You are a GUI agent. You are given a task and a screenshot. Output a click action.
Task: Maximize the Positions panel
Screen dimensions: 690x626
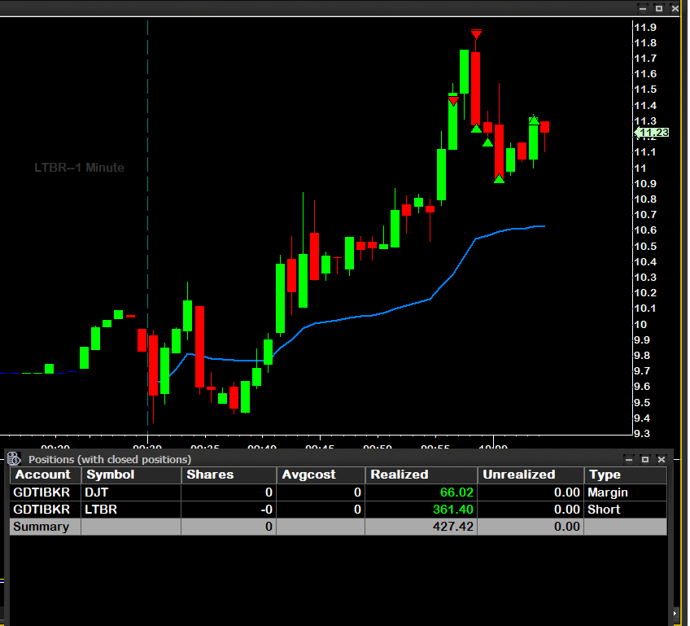click(x=645, y=460)
